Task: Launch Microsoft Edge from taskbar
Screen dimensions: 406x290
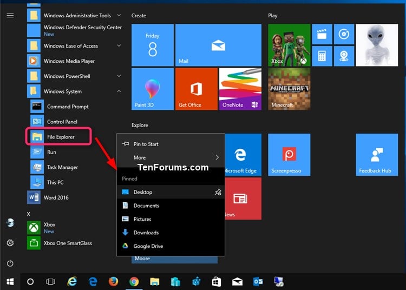Action: click(93, 281)
